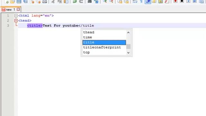206x116 pixels.
Task: Click the Save All toolbar icon
Action: click(x=25, y=1)
